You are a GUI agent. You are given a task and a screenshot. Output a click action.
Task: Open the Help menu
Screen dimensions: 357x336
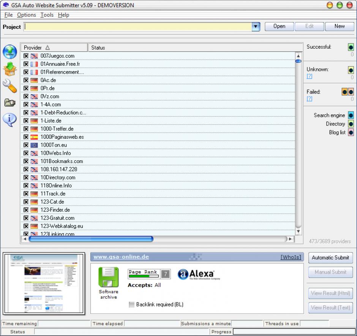click(63, 15)
